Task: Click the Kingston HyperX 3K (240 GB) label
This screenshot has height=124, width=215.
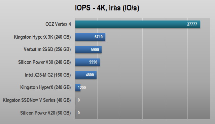Action: [x=42, y=37]
